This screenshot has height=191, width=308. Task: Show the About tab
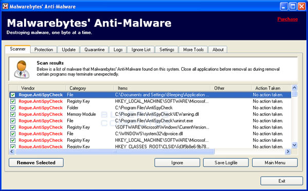click(218, 50)
